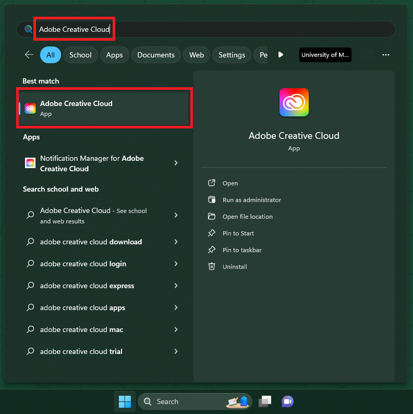This screenshot has width=413, height=414.
Task: Select 'adobe creative cloud download' suggestion
Action: [x=91, y=242]
